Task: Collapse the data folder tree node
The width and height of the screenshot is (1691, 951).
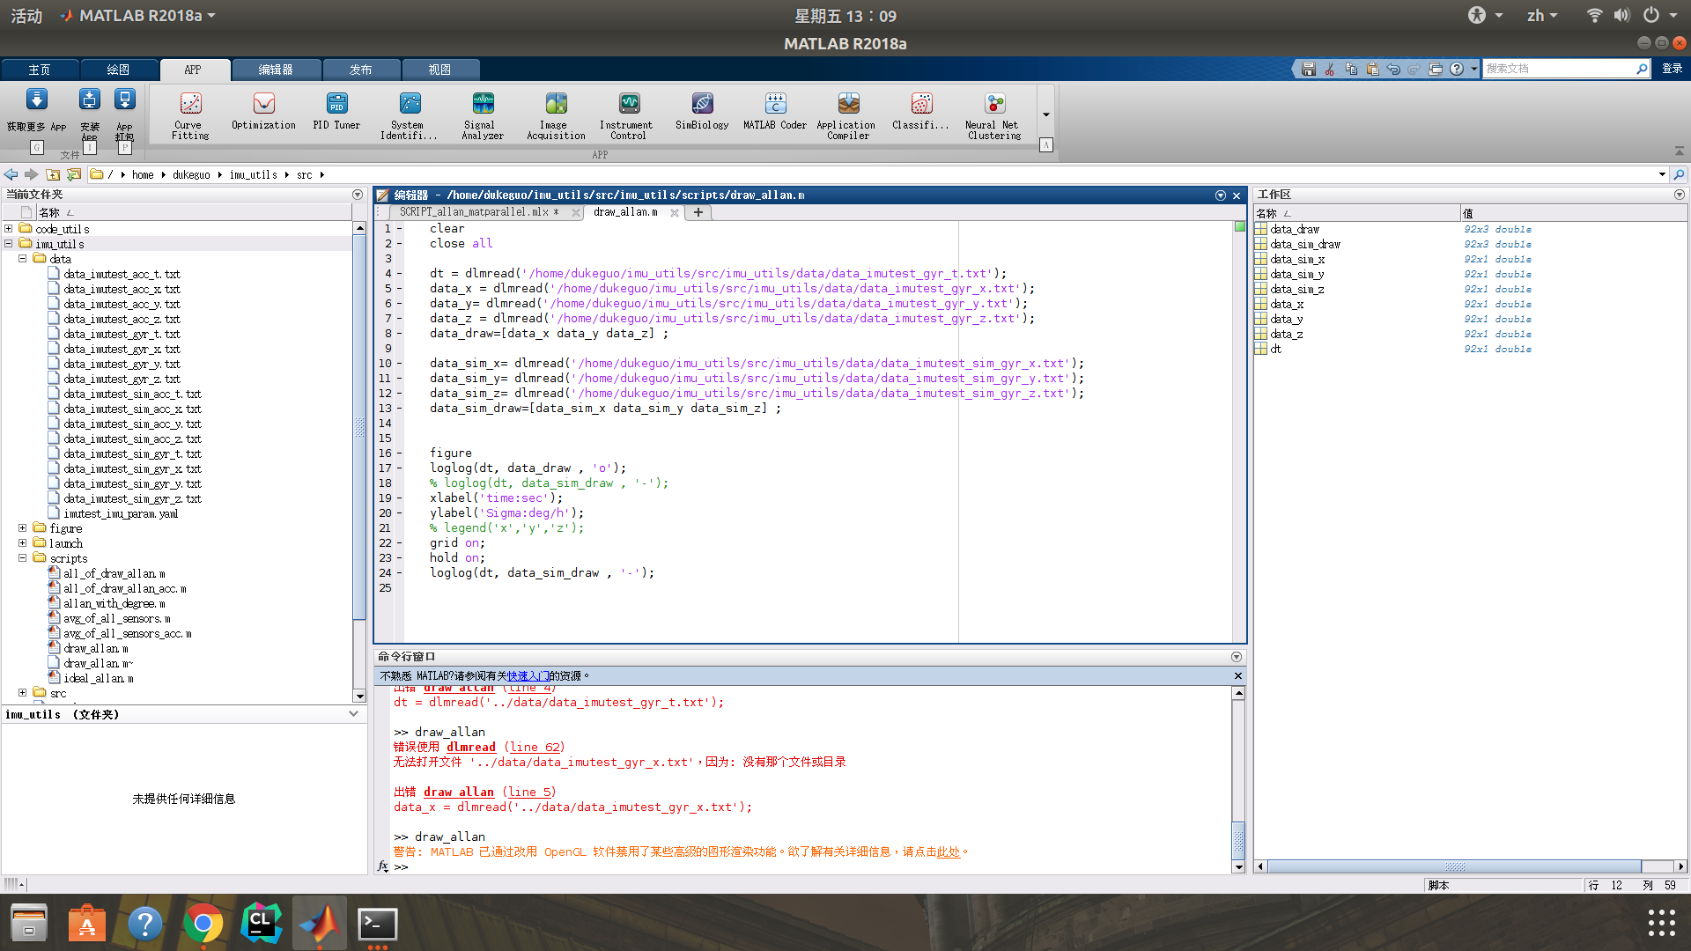Action: [23, 259]
